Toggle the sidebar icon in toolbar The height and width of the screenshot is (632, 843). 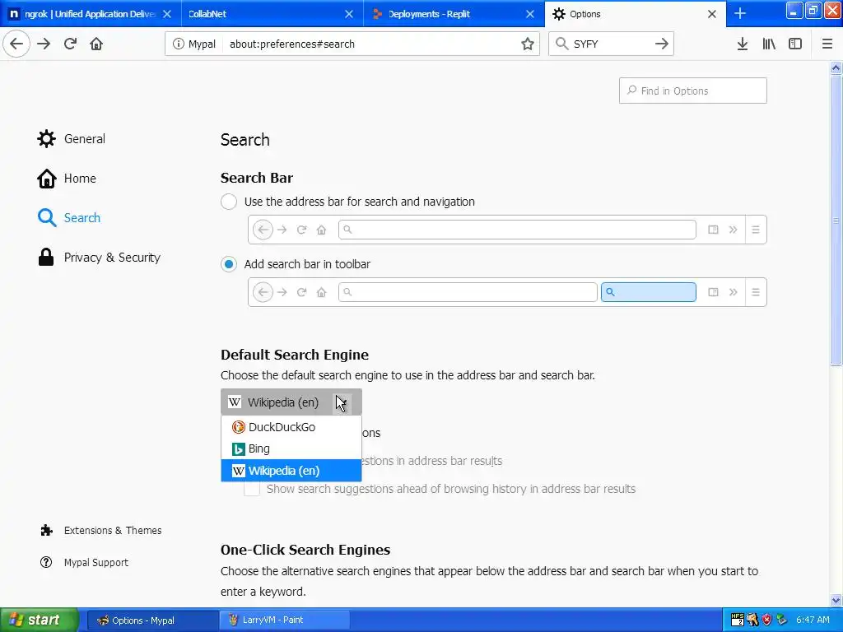click(x=795, y=44)
